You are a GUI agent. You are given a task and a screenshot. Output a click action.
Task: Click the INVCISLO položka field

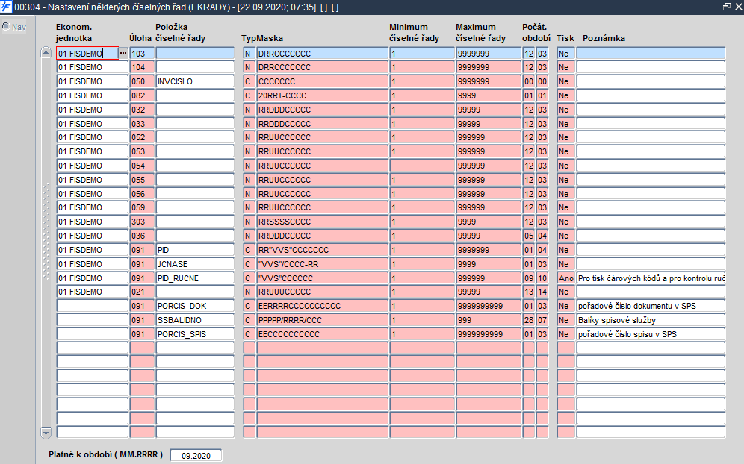pyautogui.click(x=195, y=81)
